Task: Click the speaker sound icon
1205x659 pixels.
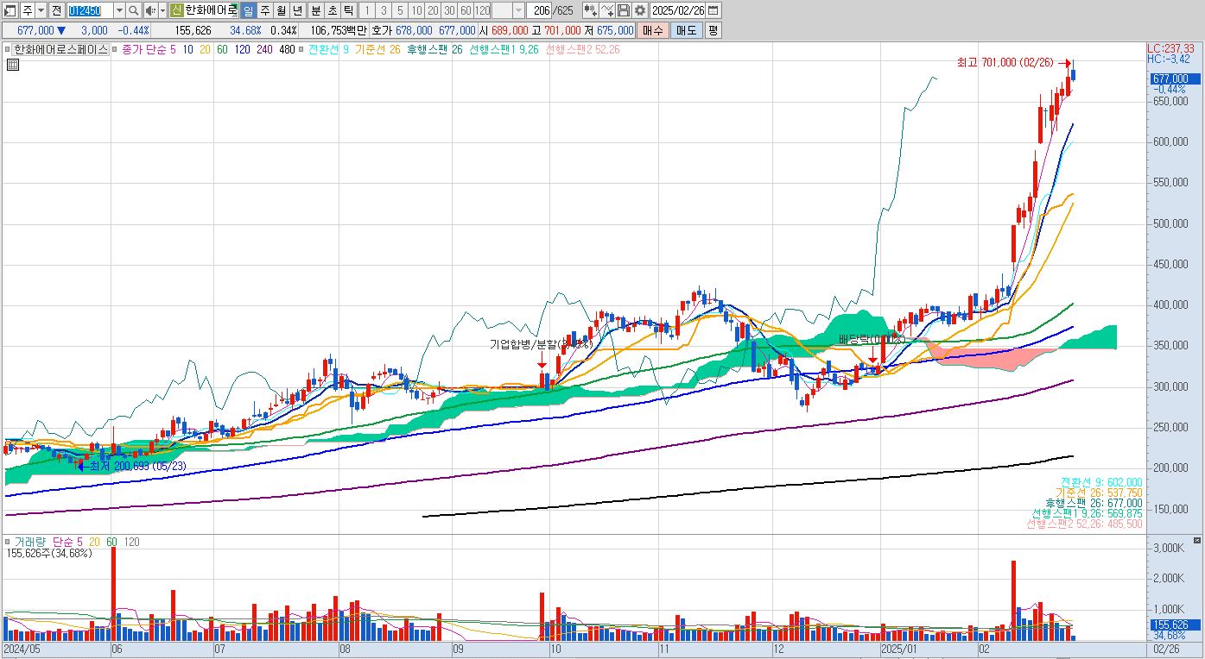Action: click(150, 10)
